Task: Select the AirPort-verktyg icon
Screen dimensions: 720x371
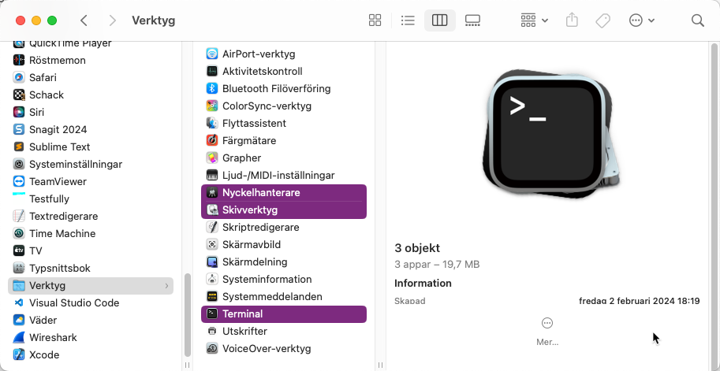Action: point(211,54)
